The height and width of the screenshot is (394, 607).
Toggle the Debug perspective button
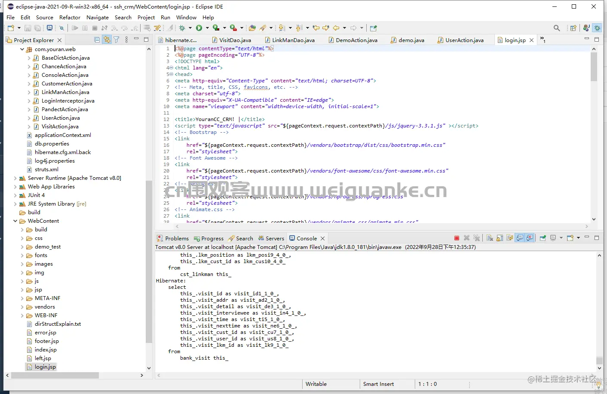click(x=597, y=28)
